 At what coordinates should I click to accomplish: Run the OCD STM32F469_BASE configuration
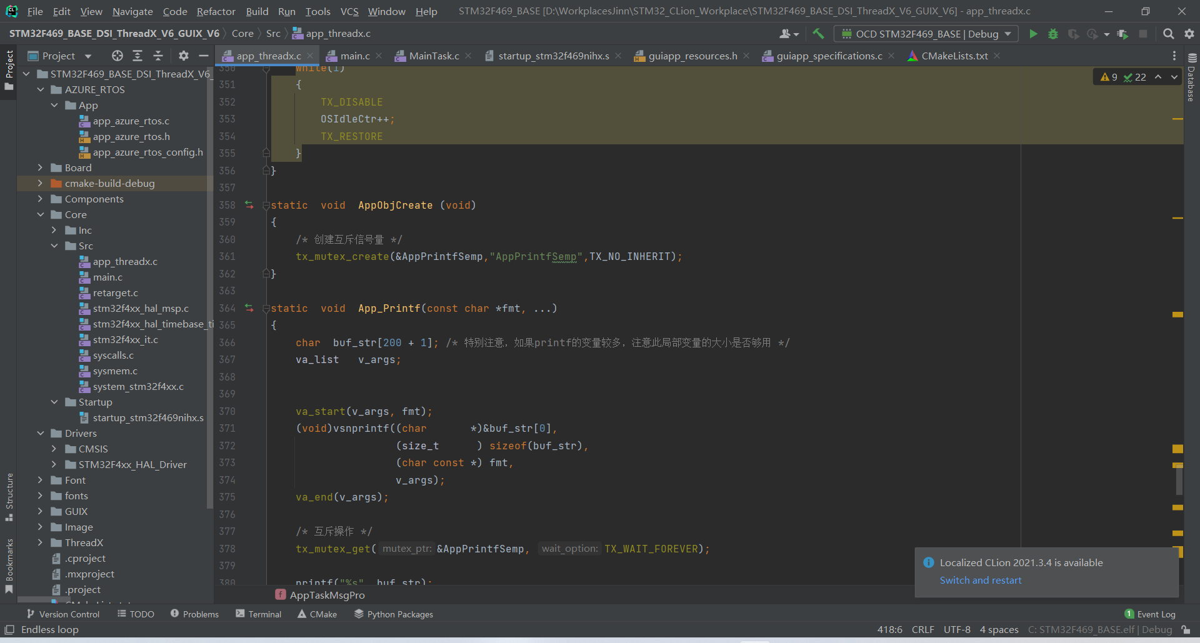[x=1033, y=34]
